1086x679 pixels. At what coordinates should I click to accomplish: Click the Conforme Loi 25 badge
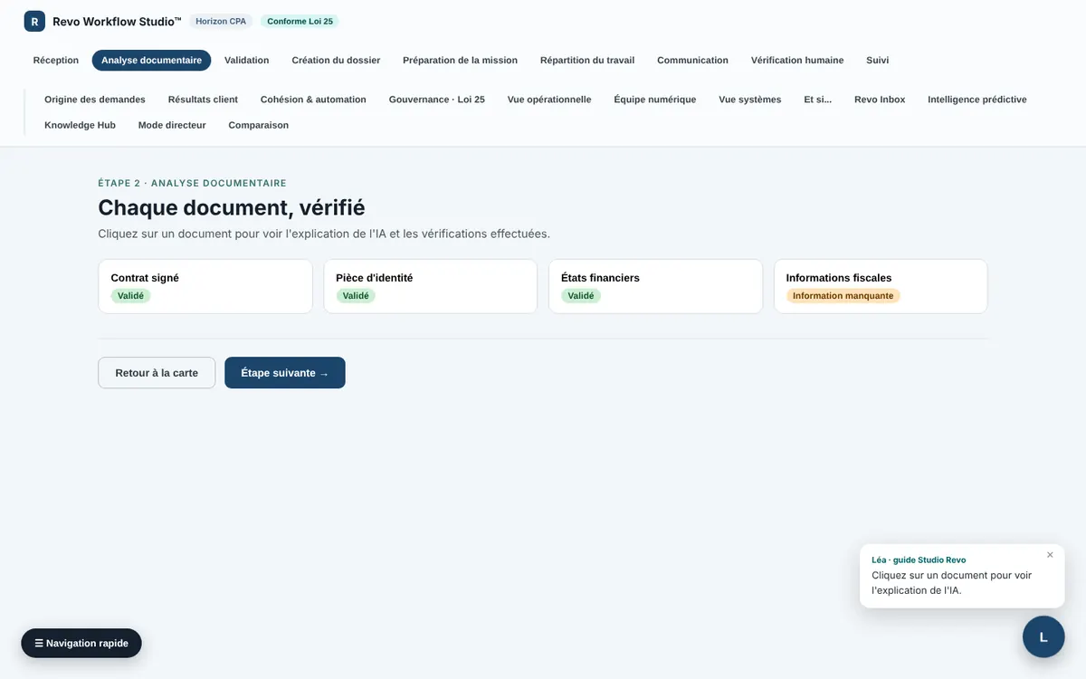pyautogui.click(x=300, y=21)
